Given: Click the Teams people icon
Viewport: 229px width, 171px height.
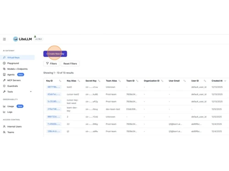Looking at the screenshot, I should click(4, 132).
